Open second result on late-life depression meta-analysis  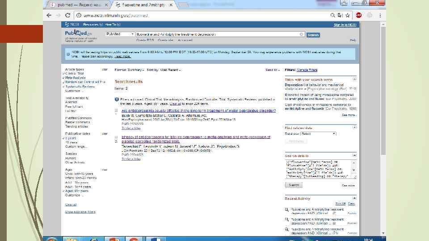[196, 139]
